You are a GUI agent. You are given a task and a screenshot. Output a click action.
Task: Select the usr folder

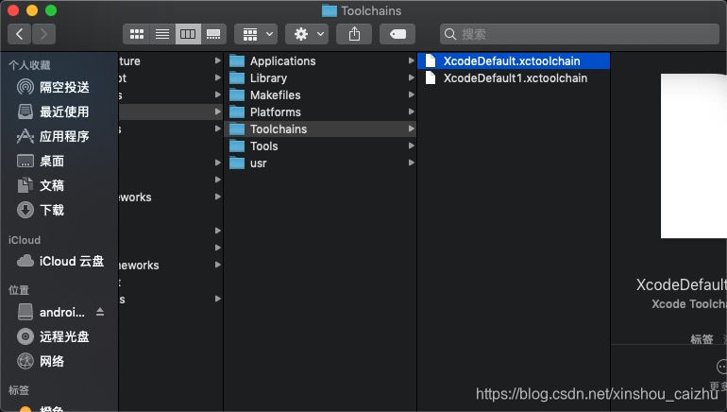point(320,163)
